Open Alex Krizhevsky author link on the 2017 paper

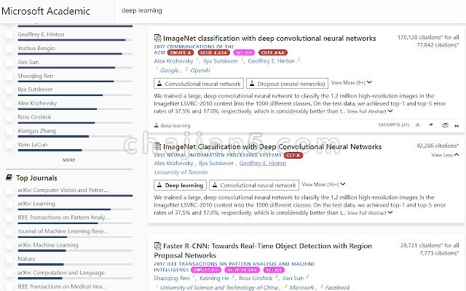pos(173,61)
